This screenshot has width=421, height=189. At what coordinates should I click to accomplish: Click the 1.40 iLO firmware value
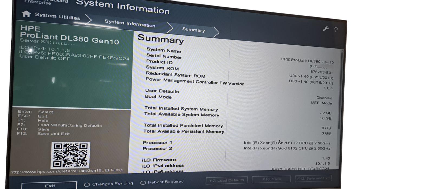tap(326, 158)
